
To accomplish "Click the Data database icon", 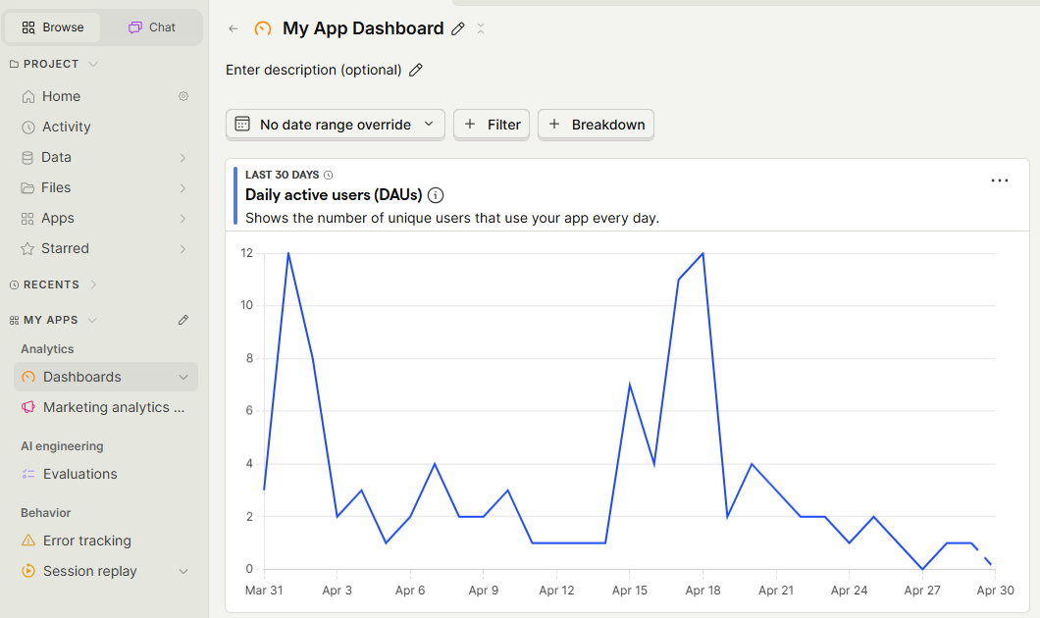I will tap(27, 158).
